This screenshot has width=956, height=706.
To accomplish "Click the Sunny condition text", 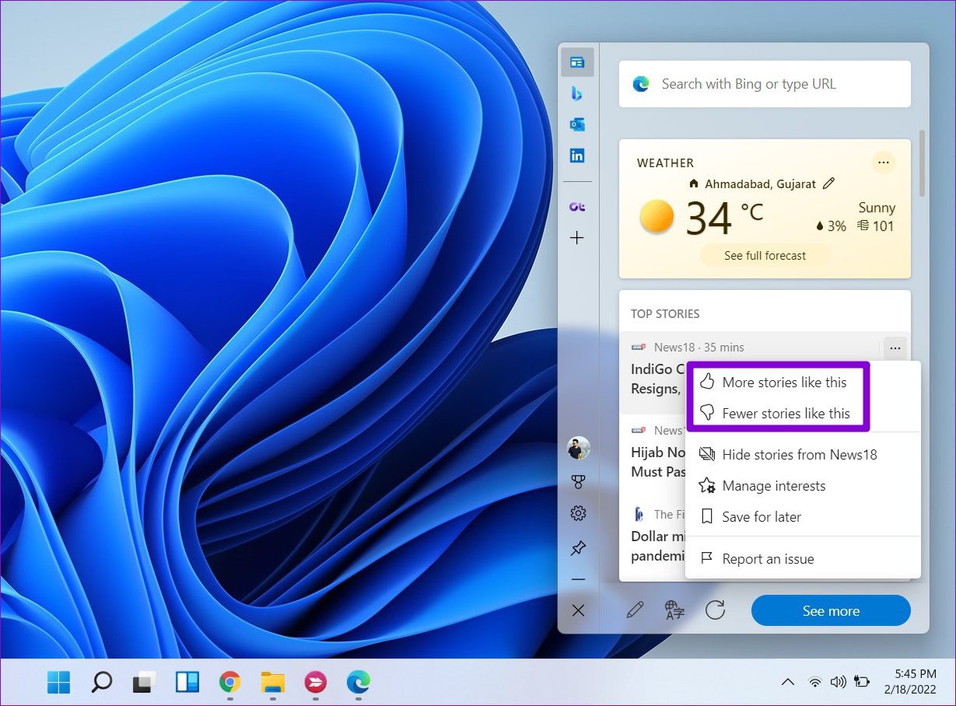I will 877,208.
